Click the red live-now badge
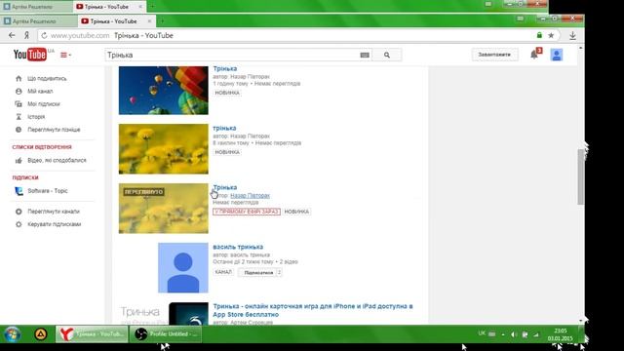Screen dimensions: 624x351 (247, 212)
